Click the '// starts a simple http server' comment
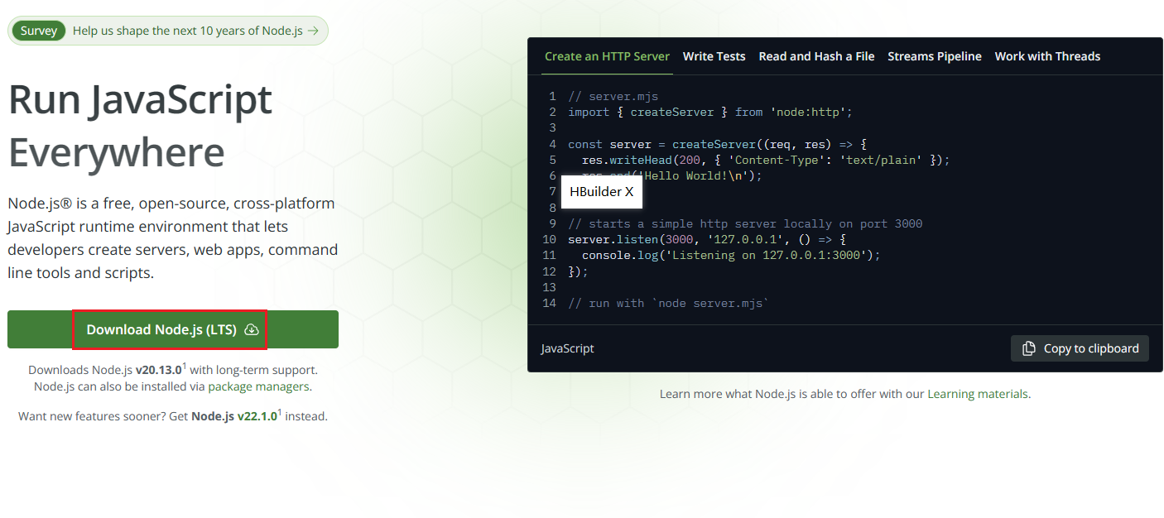 point(745,223)
